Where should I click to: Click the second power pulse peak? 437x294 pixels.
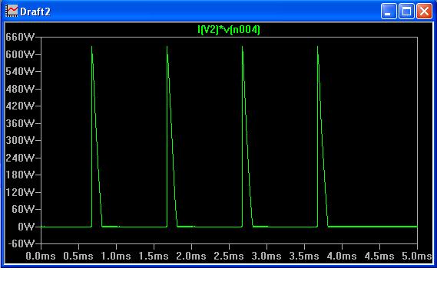click(167, 47)
